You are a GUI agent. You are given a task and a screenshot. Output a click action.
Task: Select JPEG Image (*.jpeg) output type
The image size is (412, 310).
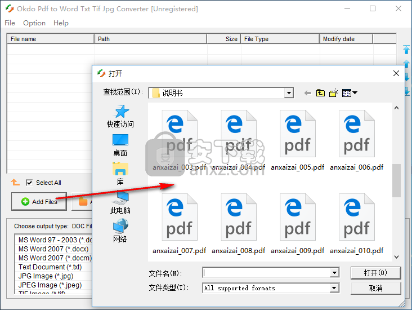(x=50, y=285)
